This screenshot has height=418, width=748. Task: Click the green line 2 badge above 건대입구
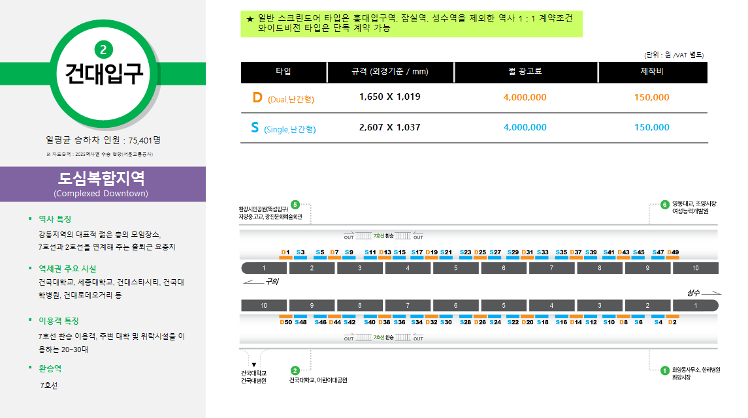tap(104, 49)
